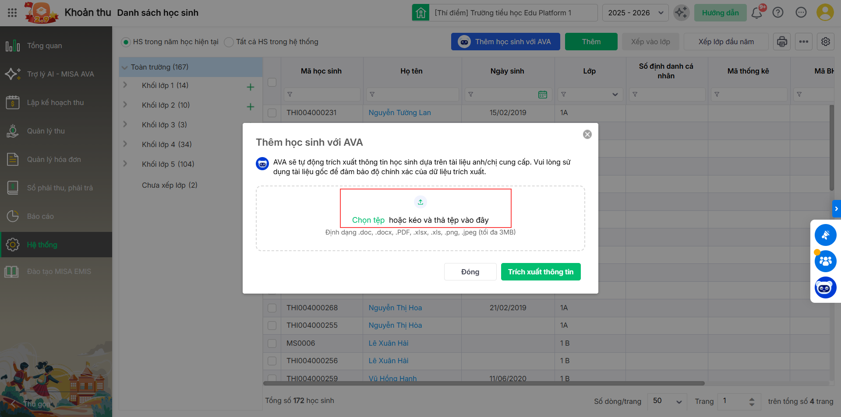
Task: Click the print icon in toolbar
Action: pyautogui.click(x=782, y=42)
